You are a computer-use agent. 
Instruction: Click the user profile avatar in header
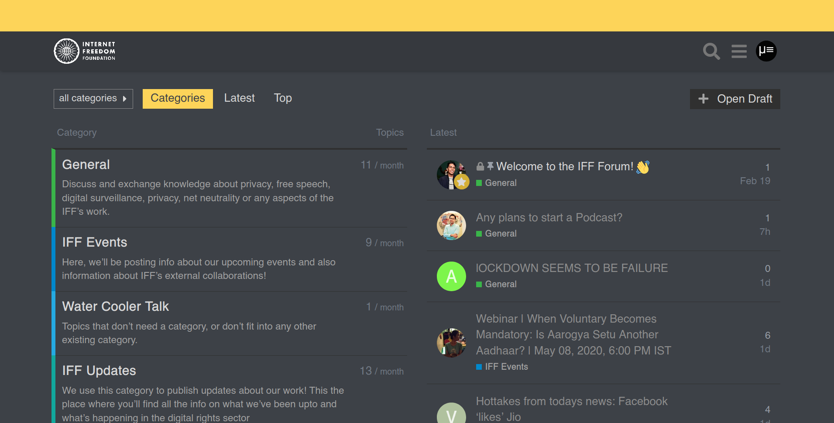click(x=766, y=51)
